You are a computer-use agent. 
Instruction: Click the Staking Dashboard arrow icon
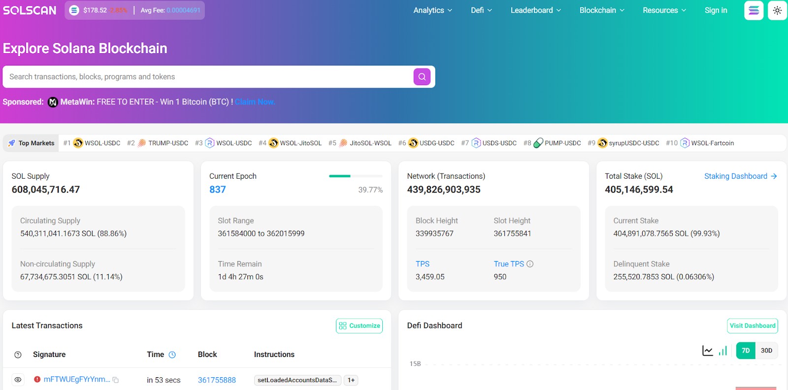774,176
